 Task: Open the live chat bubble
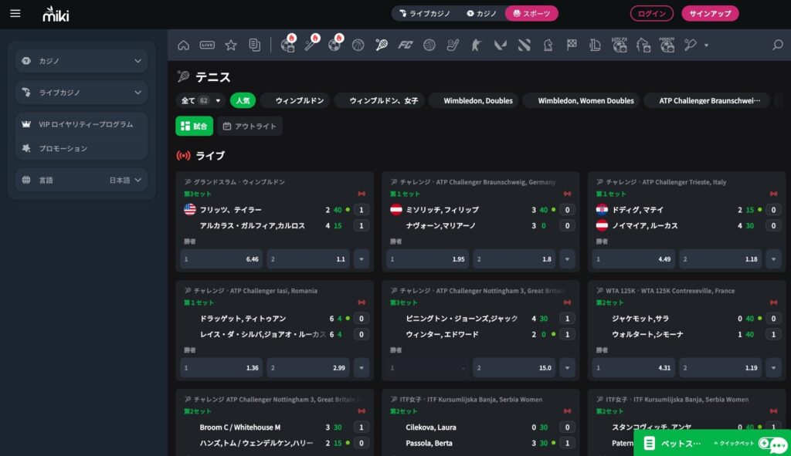[x=779, y=445]
